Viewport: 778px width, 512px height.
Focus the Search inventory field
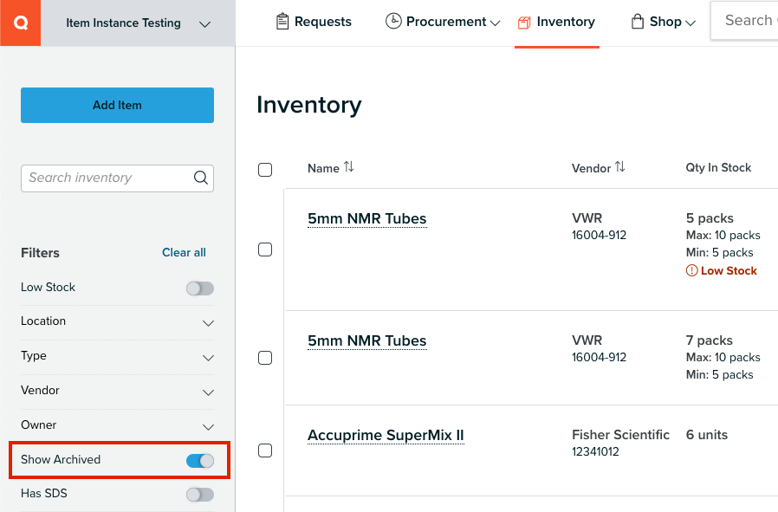(117, 178)
